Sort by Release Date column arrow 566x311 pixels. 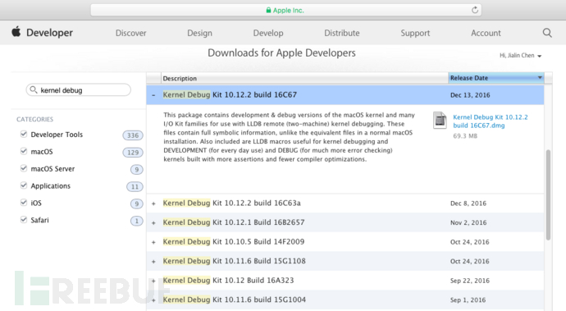coord(540,78)
